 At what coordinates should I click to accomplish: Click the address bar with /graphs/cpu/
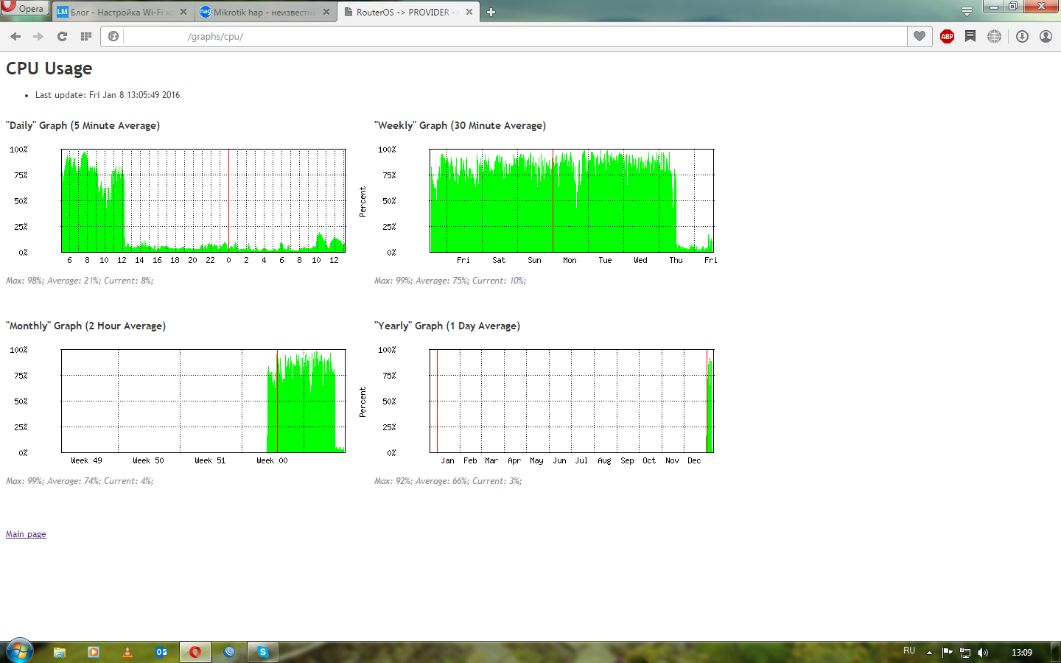click(516, 36)
